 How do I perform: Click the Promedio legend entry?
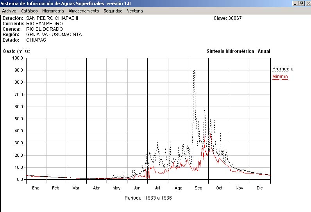282,69
